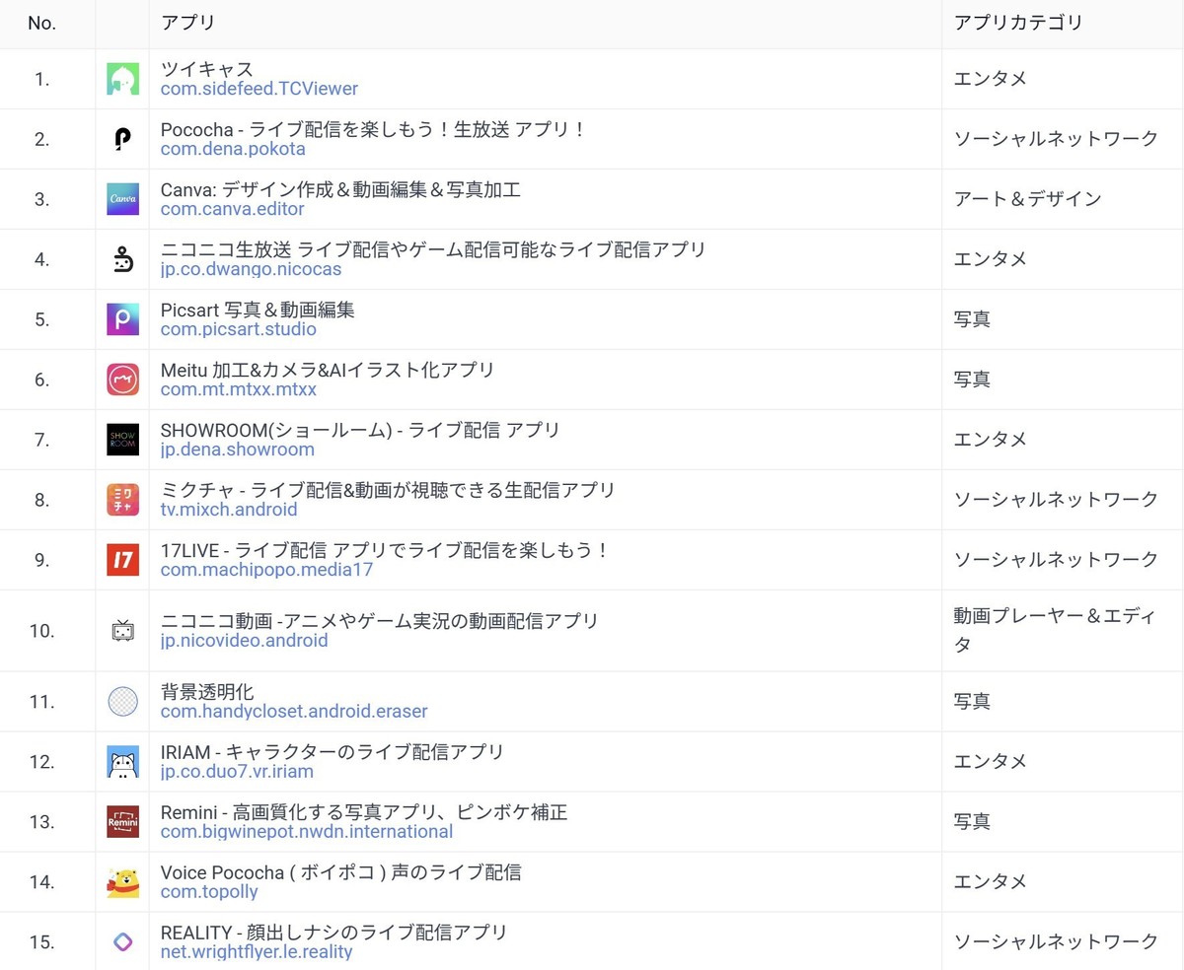Click the ニコニコ動画 TV icon
This screenshot has width=1184, height=970.
coord(122,631)
